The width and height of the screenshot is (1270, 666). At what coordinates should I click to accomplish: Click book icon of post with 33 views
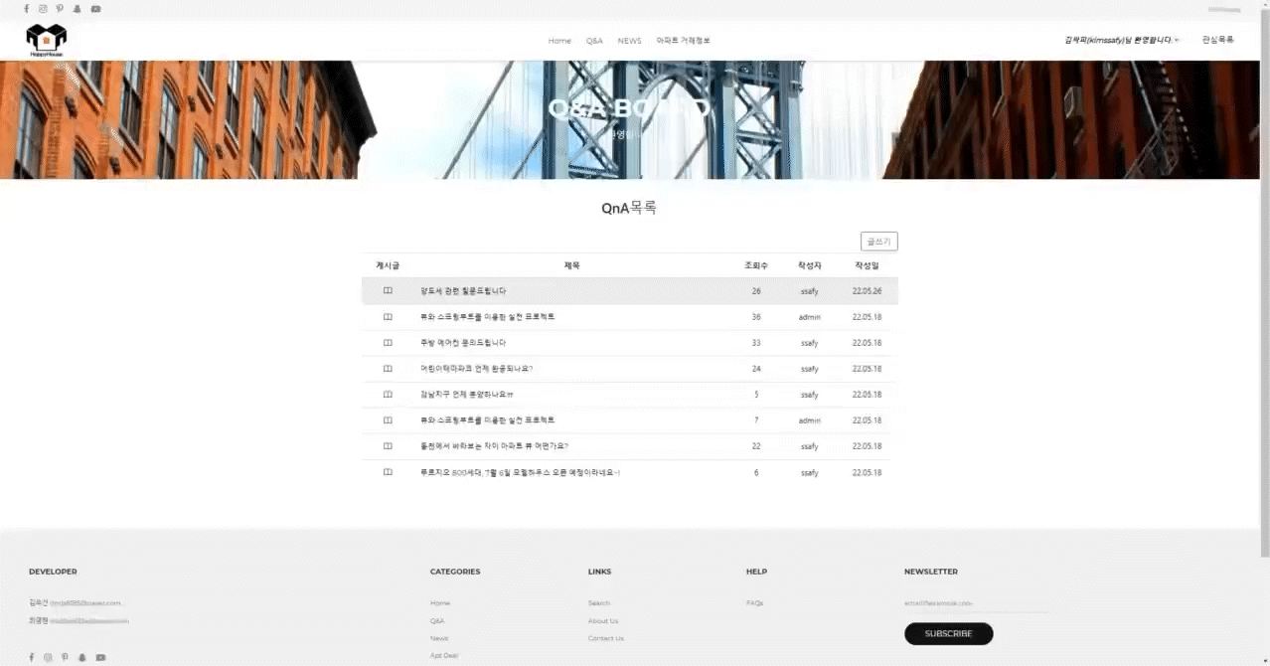388,343
